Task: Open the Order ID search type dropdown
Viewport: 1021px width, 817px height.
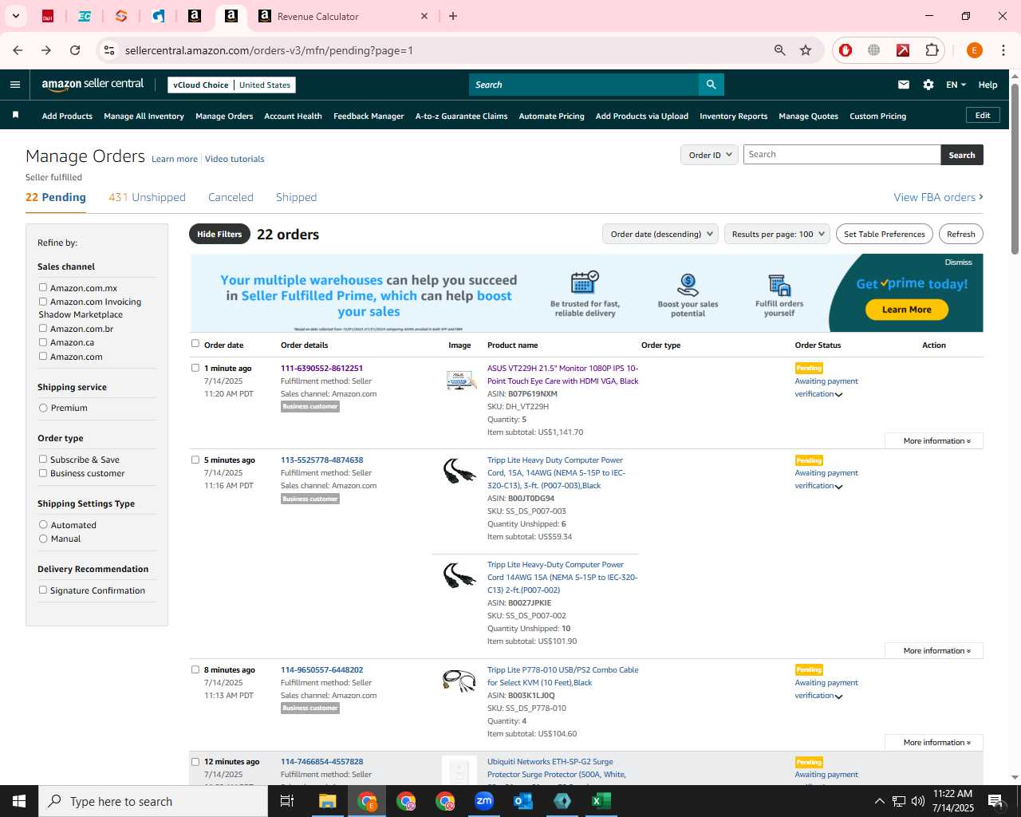Action: pos(709,155)
